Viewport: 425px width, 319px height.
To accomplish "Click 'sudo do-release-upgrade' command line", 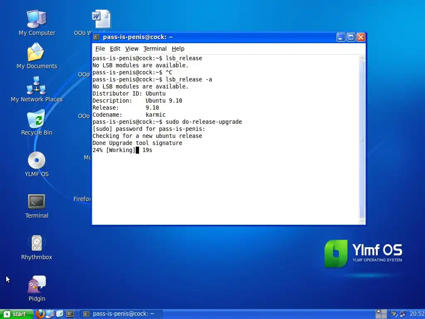I will (x=167, y=122).
